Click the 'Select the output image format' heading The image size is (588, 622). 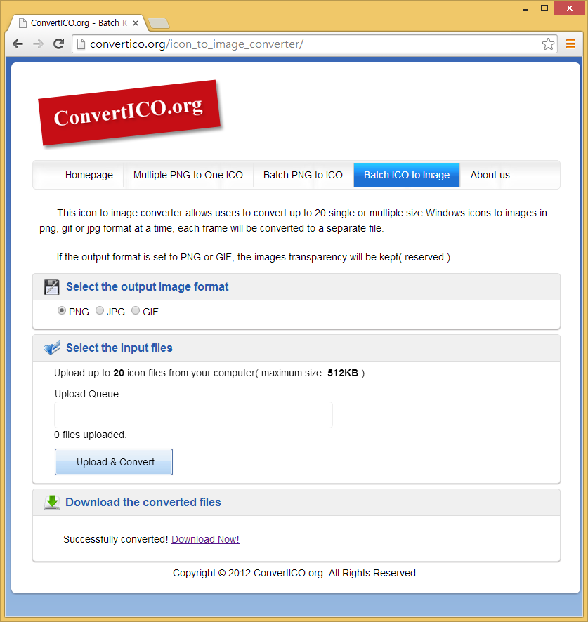click(148, 287)
